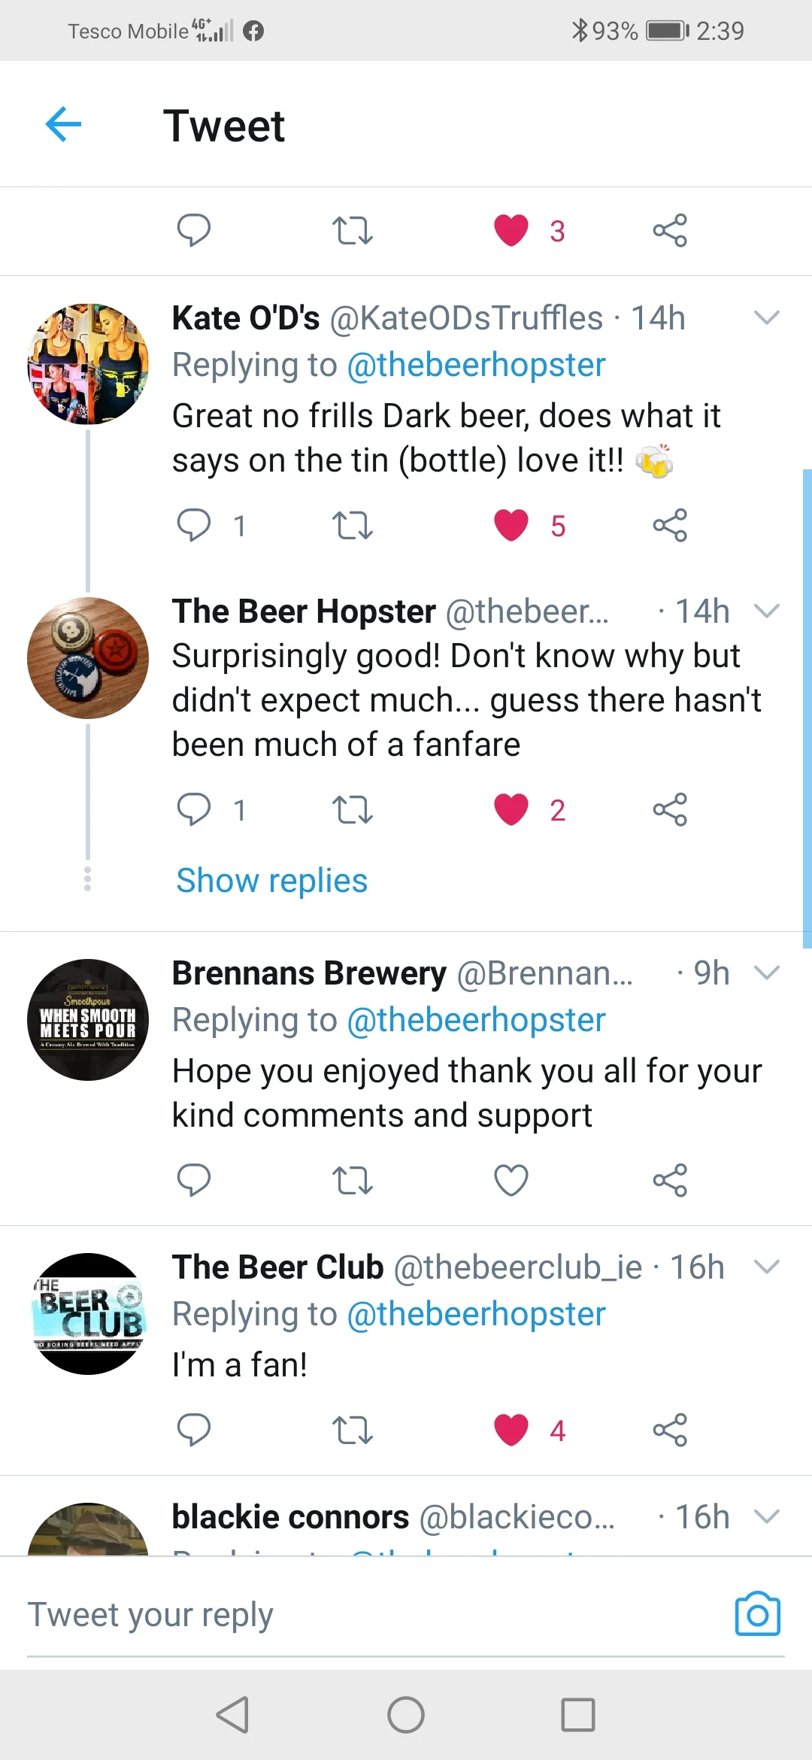
Task: Open camera icon in reply bar
Action: (757, 1614)
